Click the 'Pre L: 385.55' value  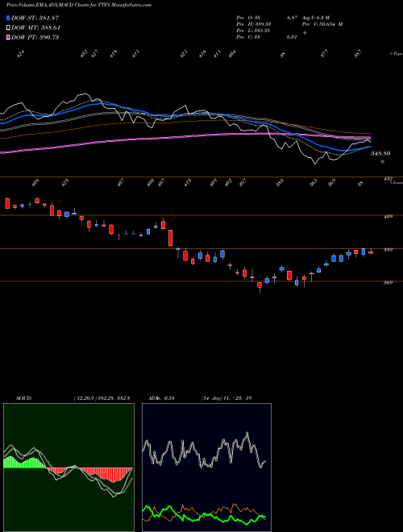coord(253,31)
